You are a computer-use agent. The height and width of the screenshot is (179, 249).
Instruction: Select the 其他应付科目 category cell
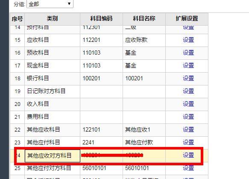point(52,143)
